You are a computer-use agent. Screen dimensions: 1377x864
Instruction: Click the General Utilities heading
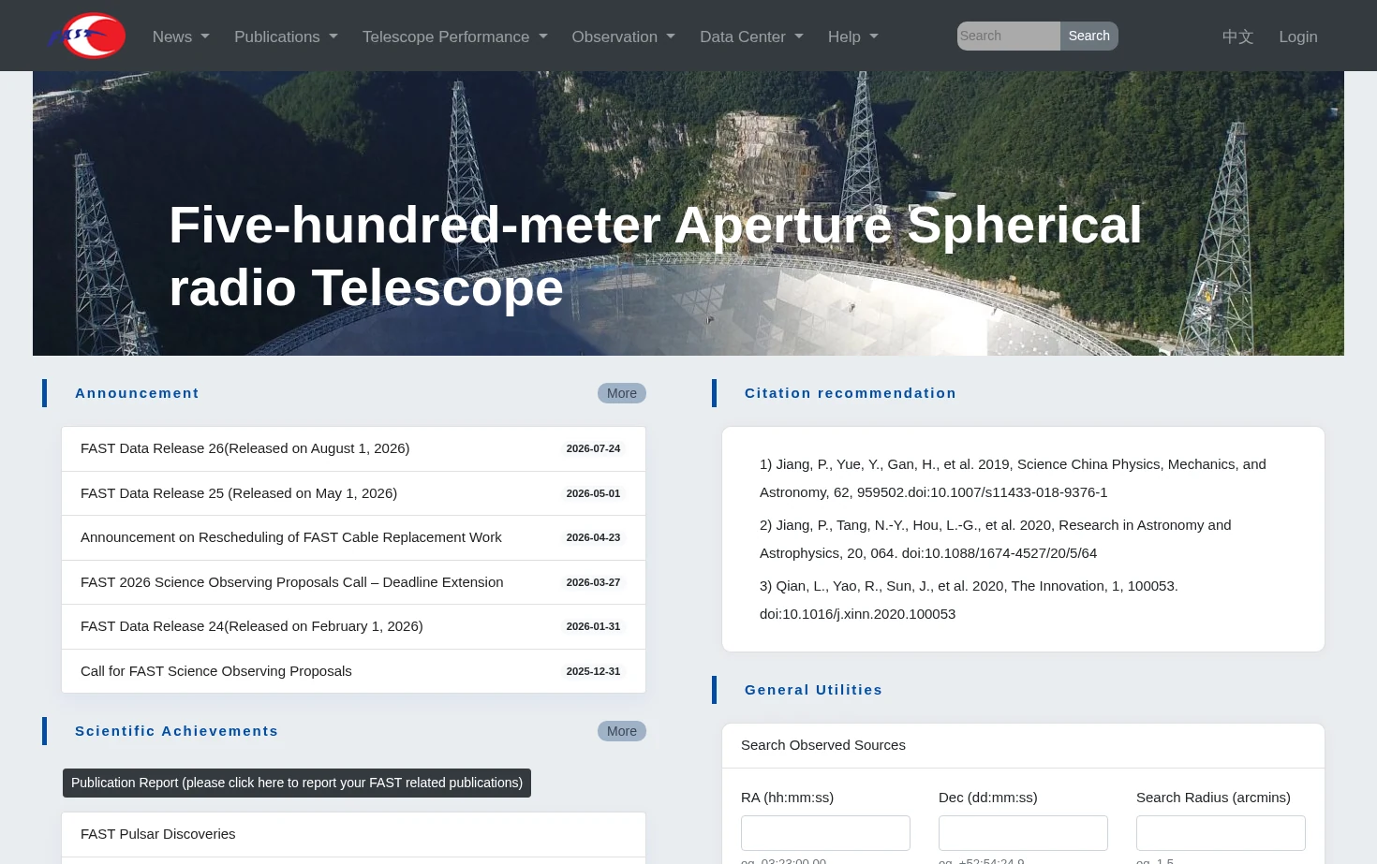(813, 690)
